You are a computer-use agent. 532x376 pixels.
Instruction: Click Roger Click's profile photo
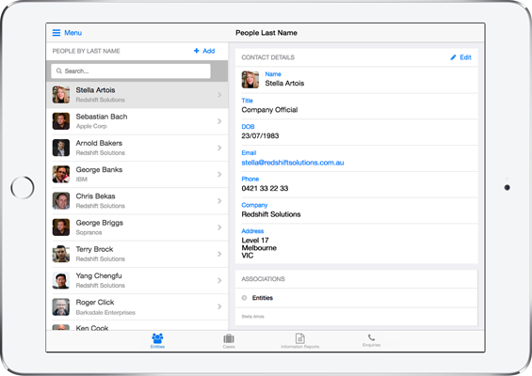click(61, 306)
